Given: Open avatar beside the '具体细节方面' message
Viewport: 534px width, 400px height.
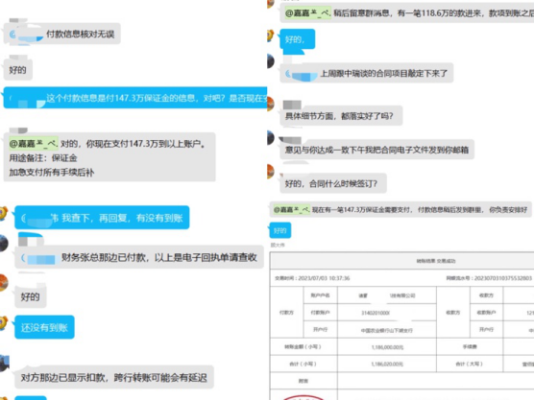Looking at the screenshot, I should tap(271, 104).
